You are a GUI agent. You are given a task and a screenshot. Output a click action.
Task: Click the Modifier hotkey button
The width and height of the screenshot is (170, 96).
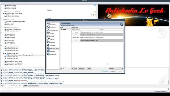[89, 69]
